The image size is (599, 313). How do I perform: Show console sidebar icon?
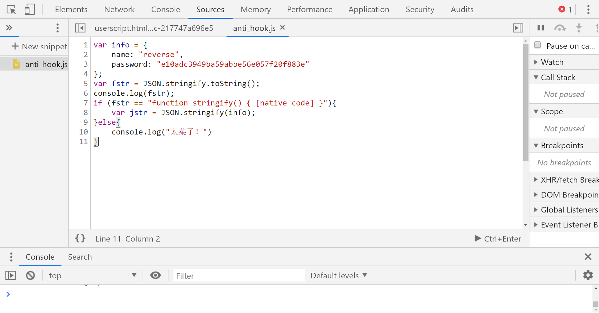(x=11, y=276)
